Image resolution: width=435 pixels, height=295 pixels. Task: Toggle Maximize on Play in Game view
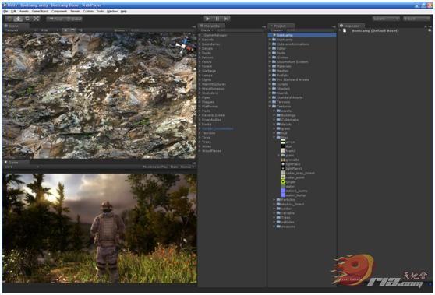155,167
